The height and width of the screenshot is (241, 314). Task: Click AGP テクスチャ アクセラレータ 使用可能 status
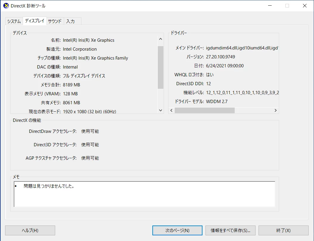coord(90,158)
